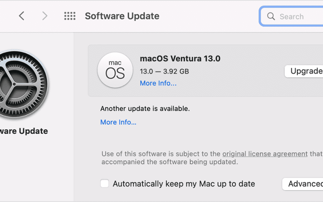Start the macOS Ventura upgrade with the Upgrade button
323x202 pixels.
[304, 71]
